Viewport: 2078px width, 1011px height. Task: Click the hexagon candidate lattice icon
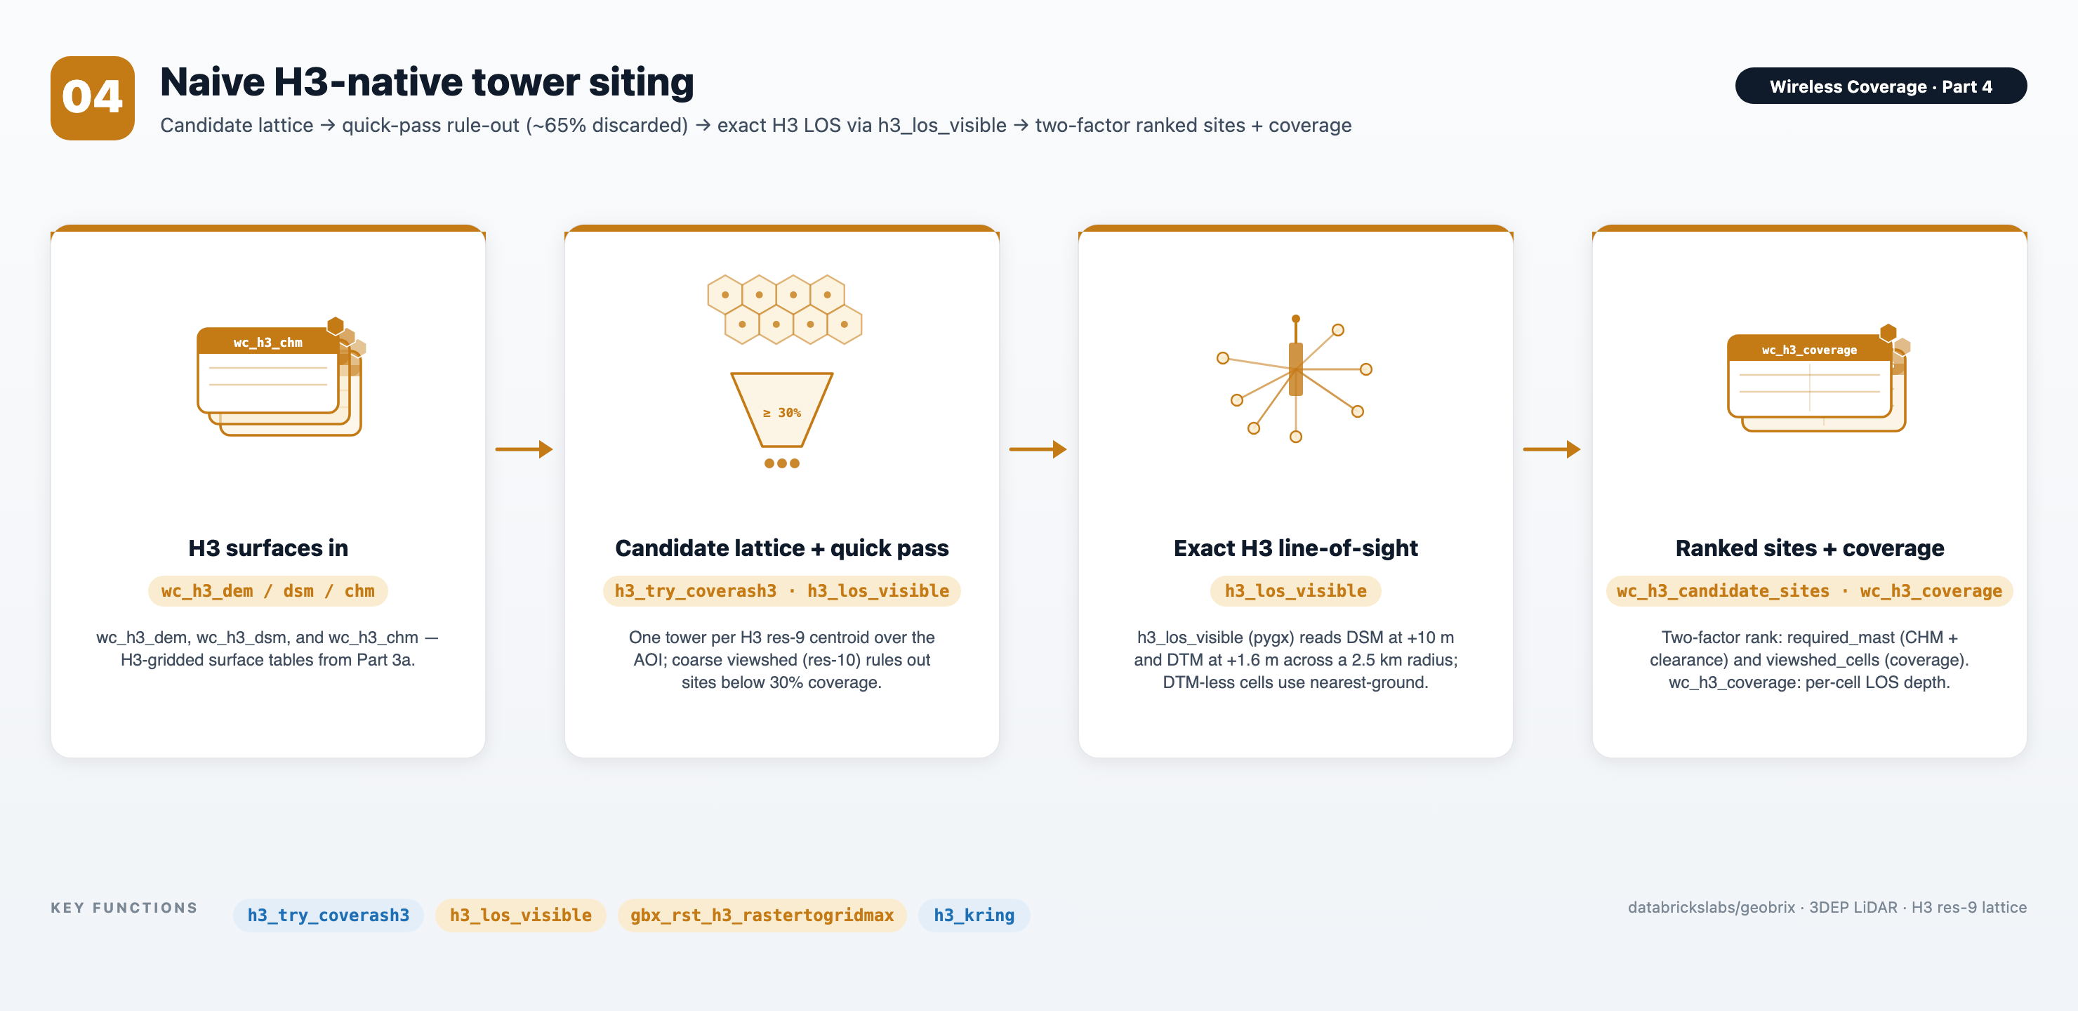pos(784,310)
